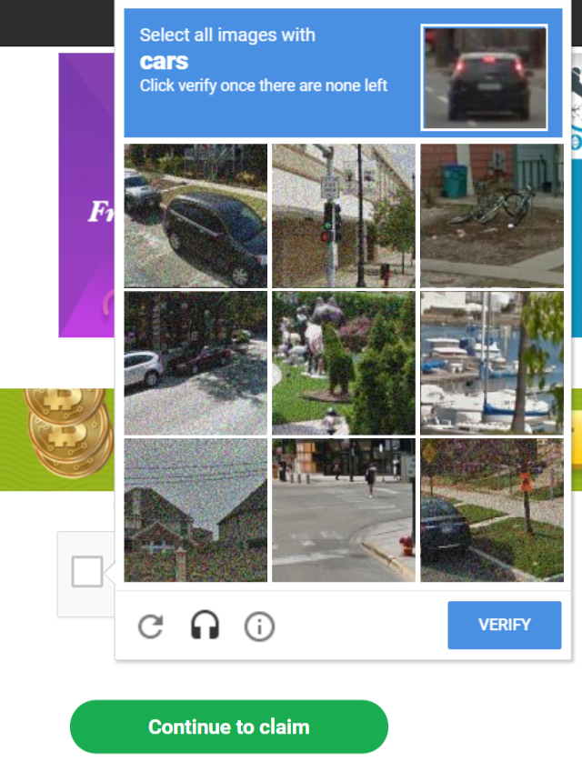Select the tile showing boats in marina
The width and height of the screenshot is (582, 771).
tap(492, 364)
